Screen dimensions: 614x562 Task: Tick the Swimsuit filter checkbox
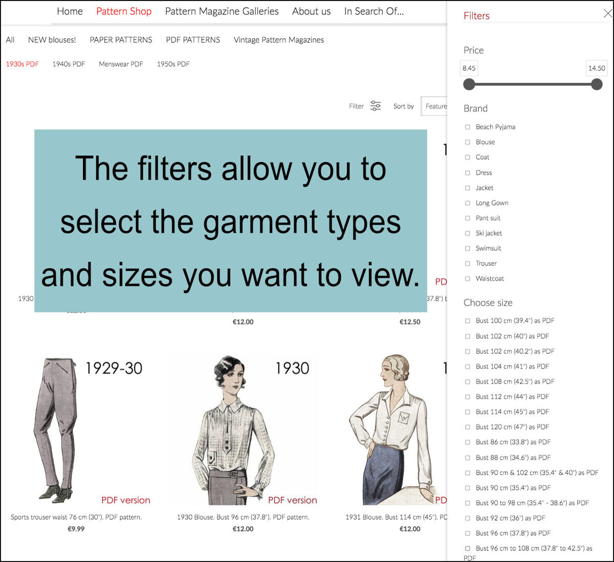coord(468,249)
